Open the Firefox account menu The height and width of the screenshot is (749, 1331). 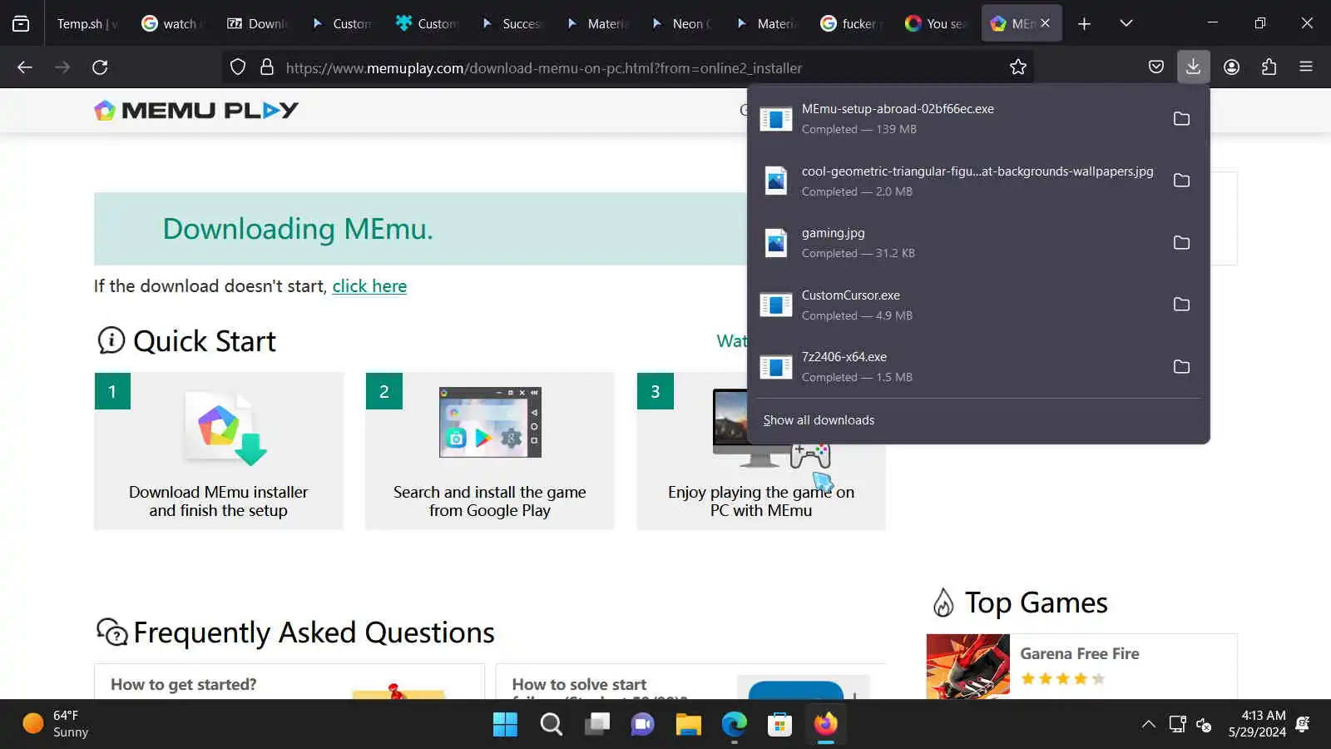tap(1232, 67)
